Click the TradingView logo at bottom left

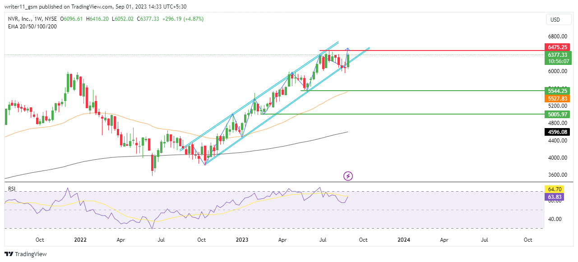pos(26,254)
